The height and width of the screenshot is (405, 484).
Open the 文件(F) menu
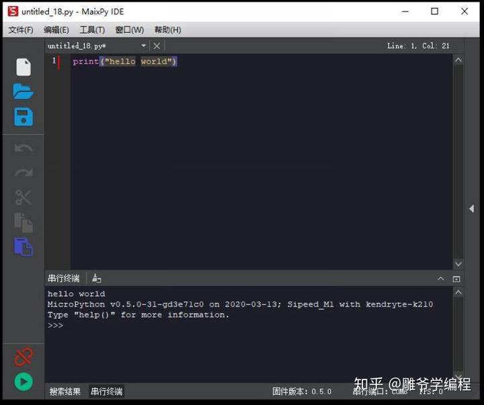(x=20, y=30)
